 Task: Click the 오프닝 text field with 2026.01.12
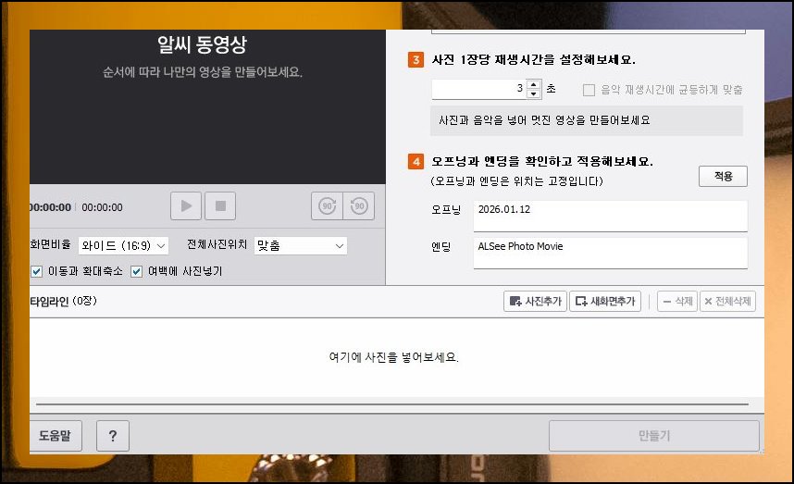tap(610, 216)
